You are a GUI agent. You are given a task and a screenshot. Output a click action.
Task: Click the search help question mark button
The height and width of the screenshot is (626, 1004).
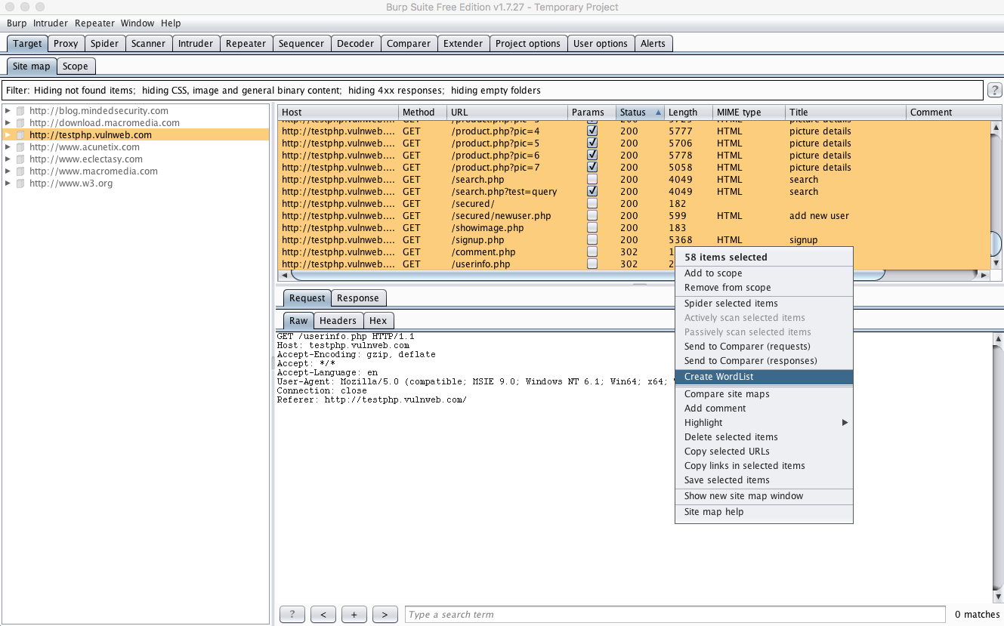[x=292, y=615]
